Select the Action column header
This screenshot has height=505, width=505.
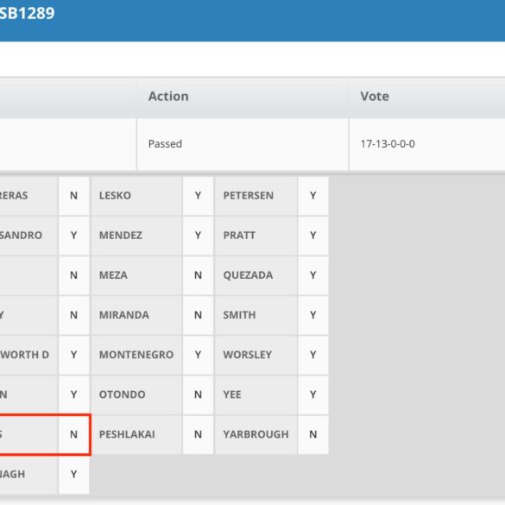(x=168, y=97)
